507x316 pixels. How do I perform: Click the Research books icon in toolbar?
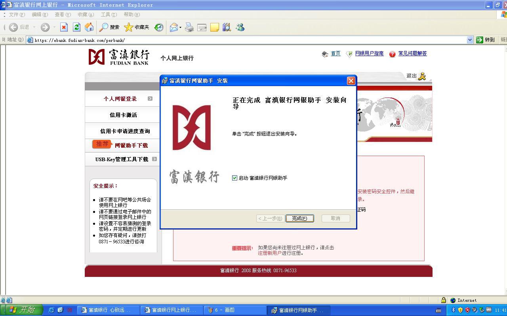(x=227, y=27)
